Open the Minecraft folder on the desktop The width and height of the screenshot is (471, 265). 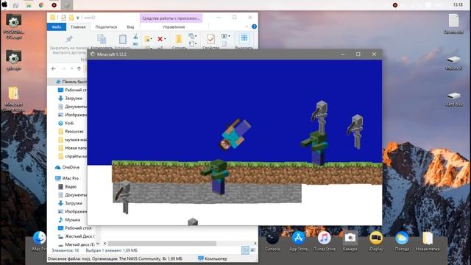click(13, 99)
